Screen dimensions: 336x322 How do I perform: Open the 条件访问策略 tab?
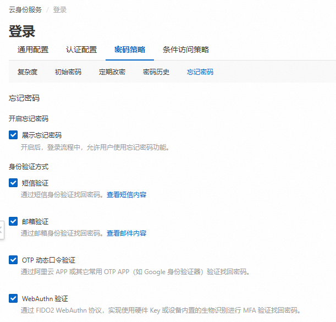(185, 50)
